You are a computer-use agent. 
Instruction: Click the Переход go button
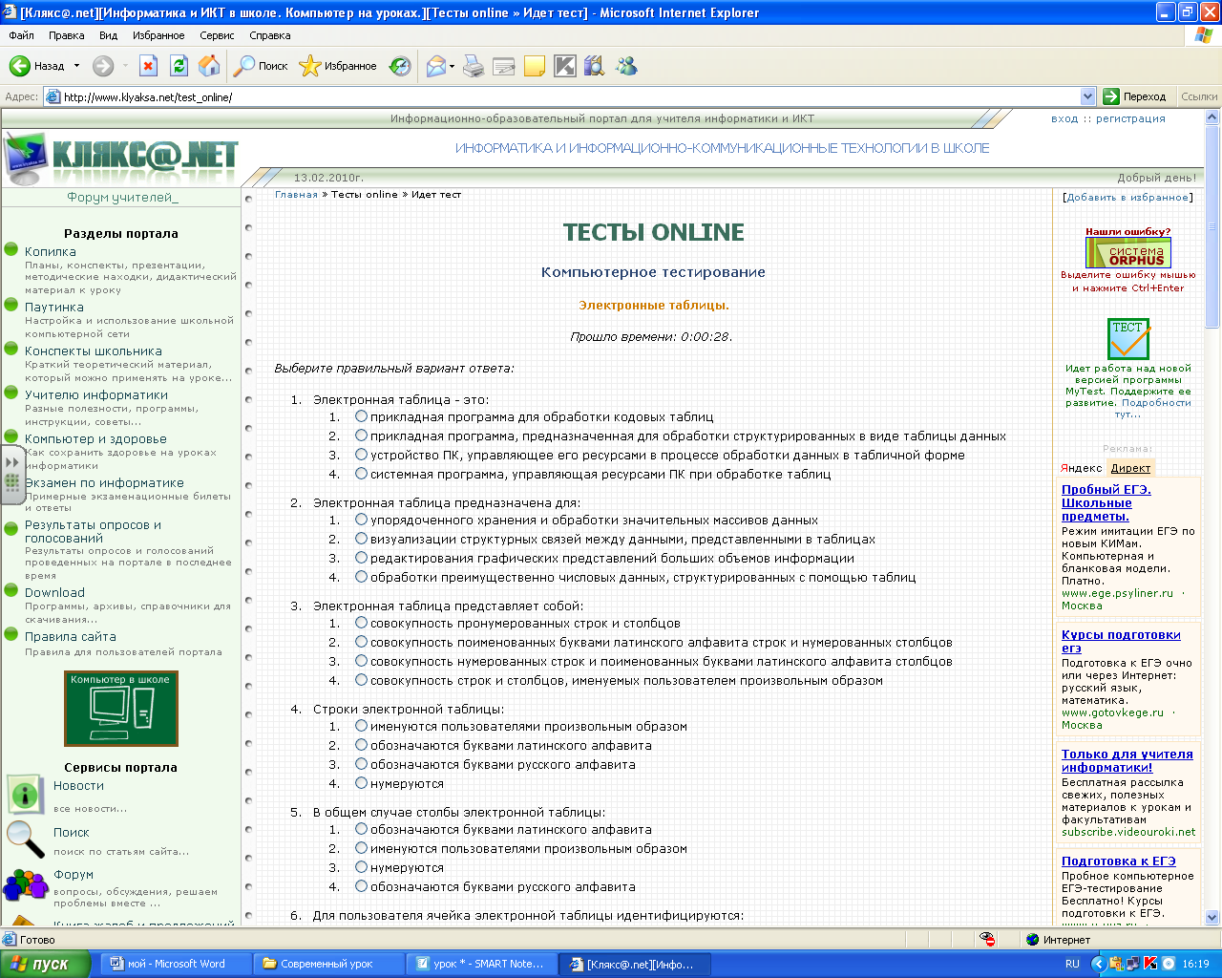point(1135,96)
